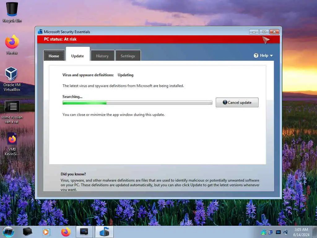Switch to the Home tab
The image size is (317, 238).
coord(54,56)
